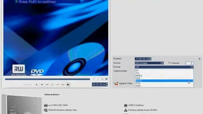Choose DV from the Format list

pos(164,71)
